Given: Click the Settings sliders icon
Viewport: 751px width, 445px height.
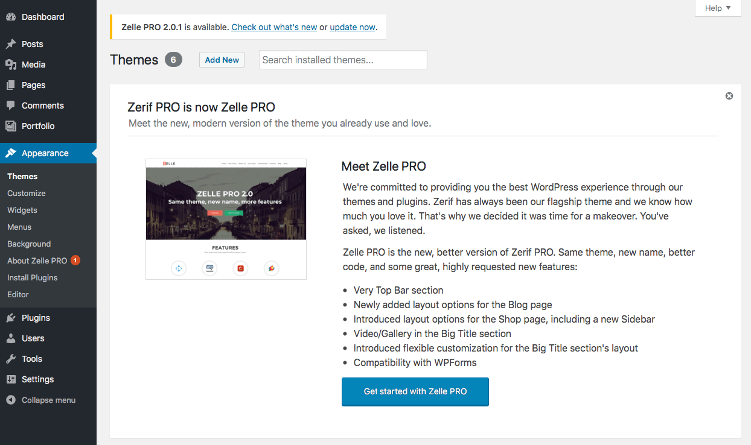Looking at the screenshot, I should point(11,379).
